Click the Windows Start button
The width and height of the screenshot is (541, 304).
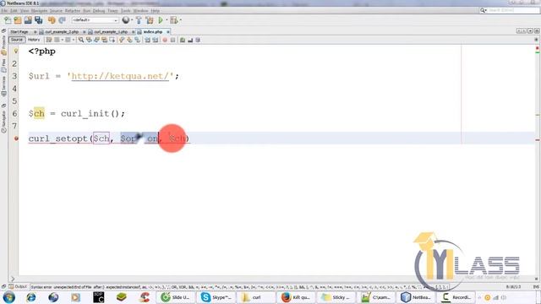9,297
